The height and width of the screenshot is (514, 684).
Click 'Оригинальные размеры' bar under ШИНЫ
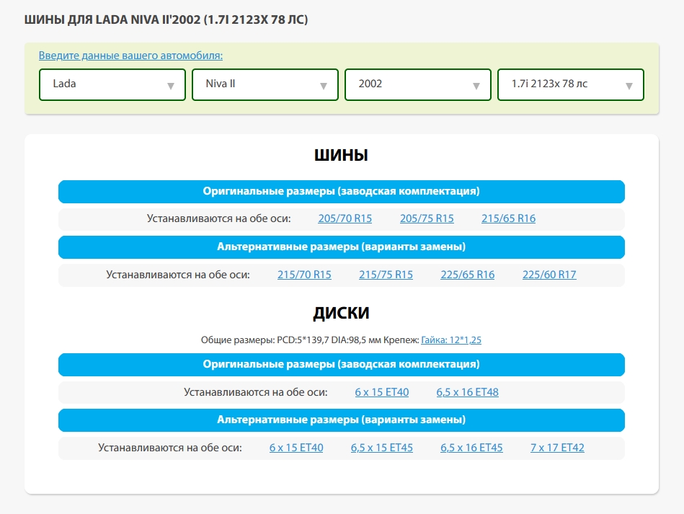coord(342,192)
